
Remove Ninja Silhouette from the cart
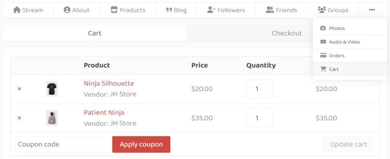click(19, 89)
